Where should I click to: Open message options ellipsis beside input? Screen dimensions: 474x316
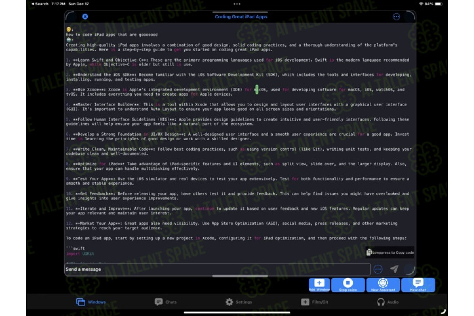point(378,269)
